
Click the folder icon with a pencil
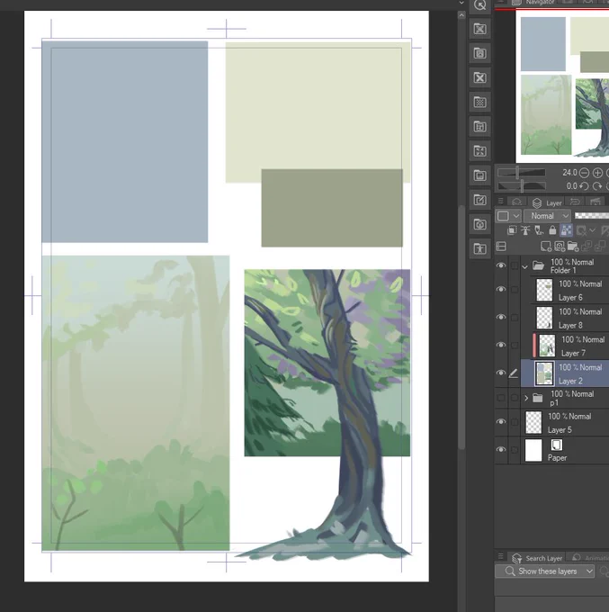[479, 200]
